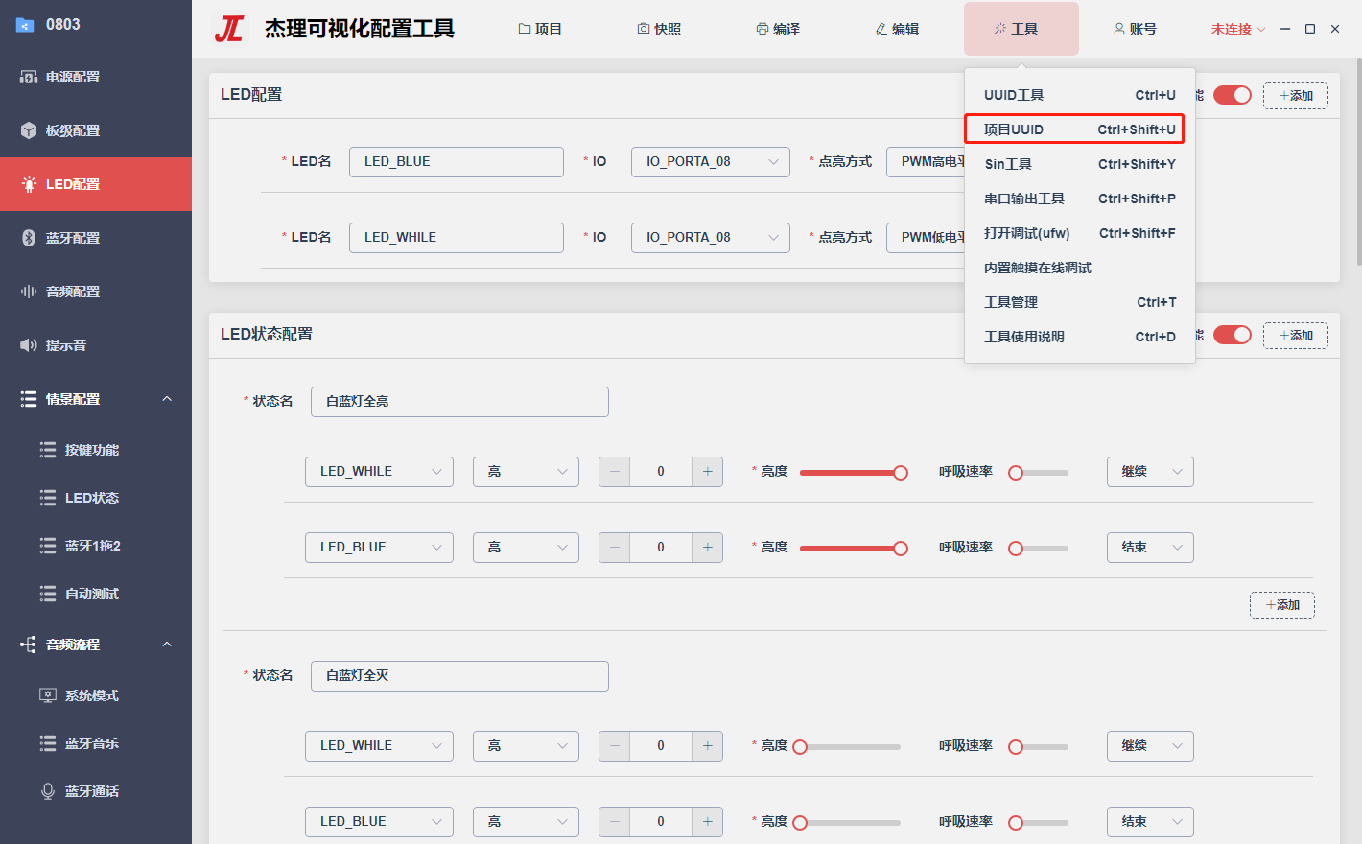Select 项目UUID menu entry

[1080, 129]
